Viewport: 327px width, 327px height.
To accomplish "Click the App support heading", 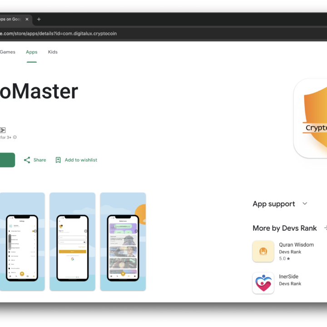I will pyautogui.click(x=274, y=204).
